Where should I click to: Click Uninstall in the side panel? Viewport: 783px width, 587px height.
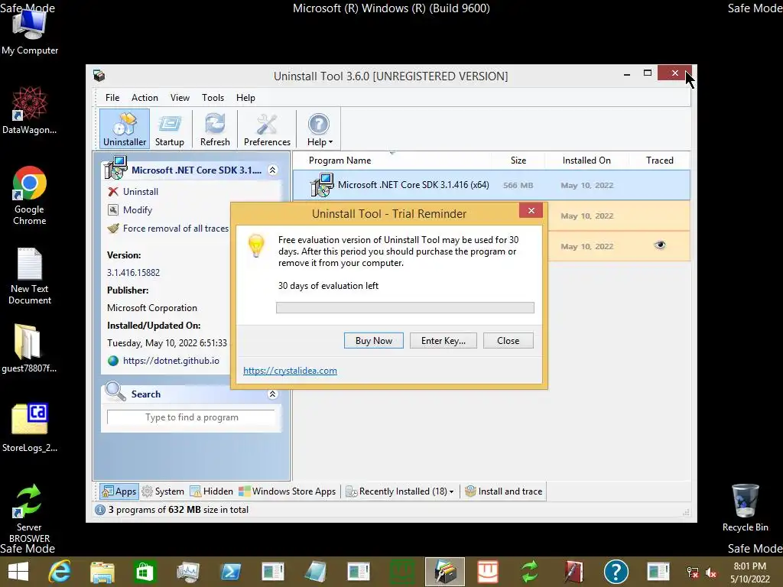coord(141,192)
